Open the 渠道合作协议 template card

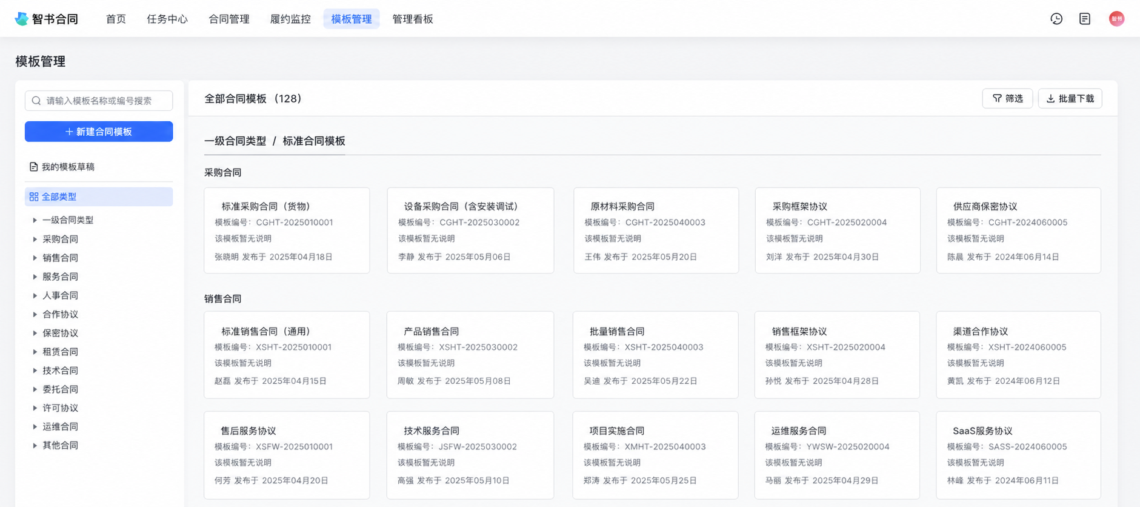click(1019, 355)
